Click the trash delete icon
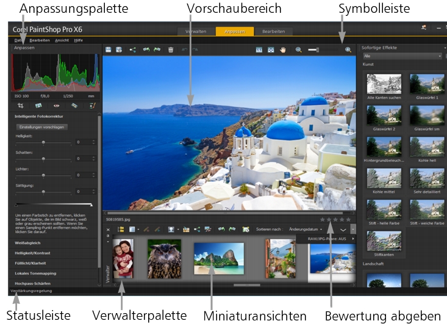 171,49
